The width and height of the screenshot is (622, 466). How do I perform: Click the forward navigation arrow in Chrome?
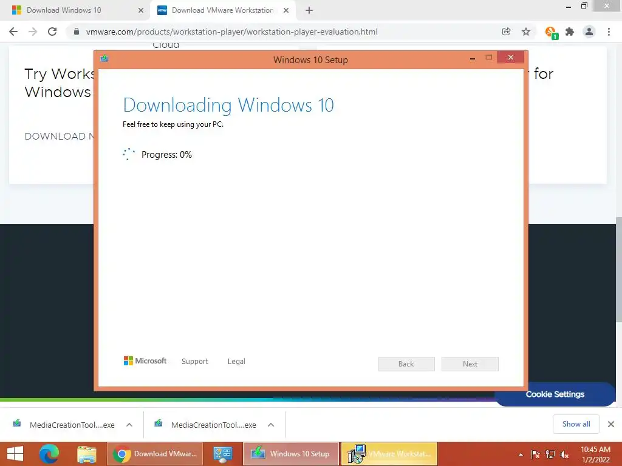tap(33, 32)
